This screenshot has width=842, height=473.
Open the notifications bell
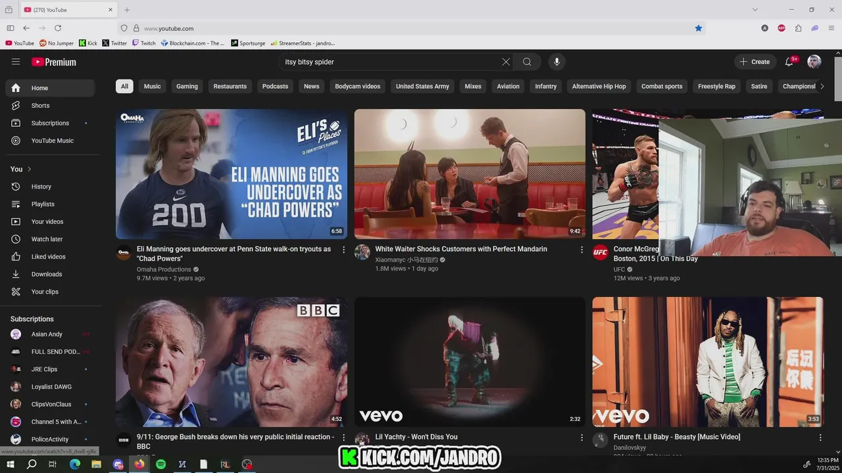click(789, 62)
